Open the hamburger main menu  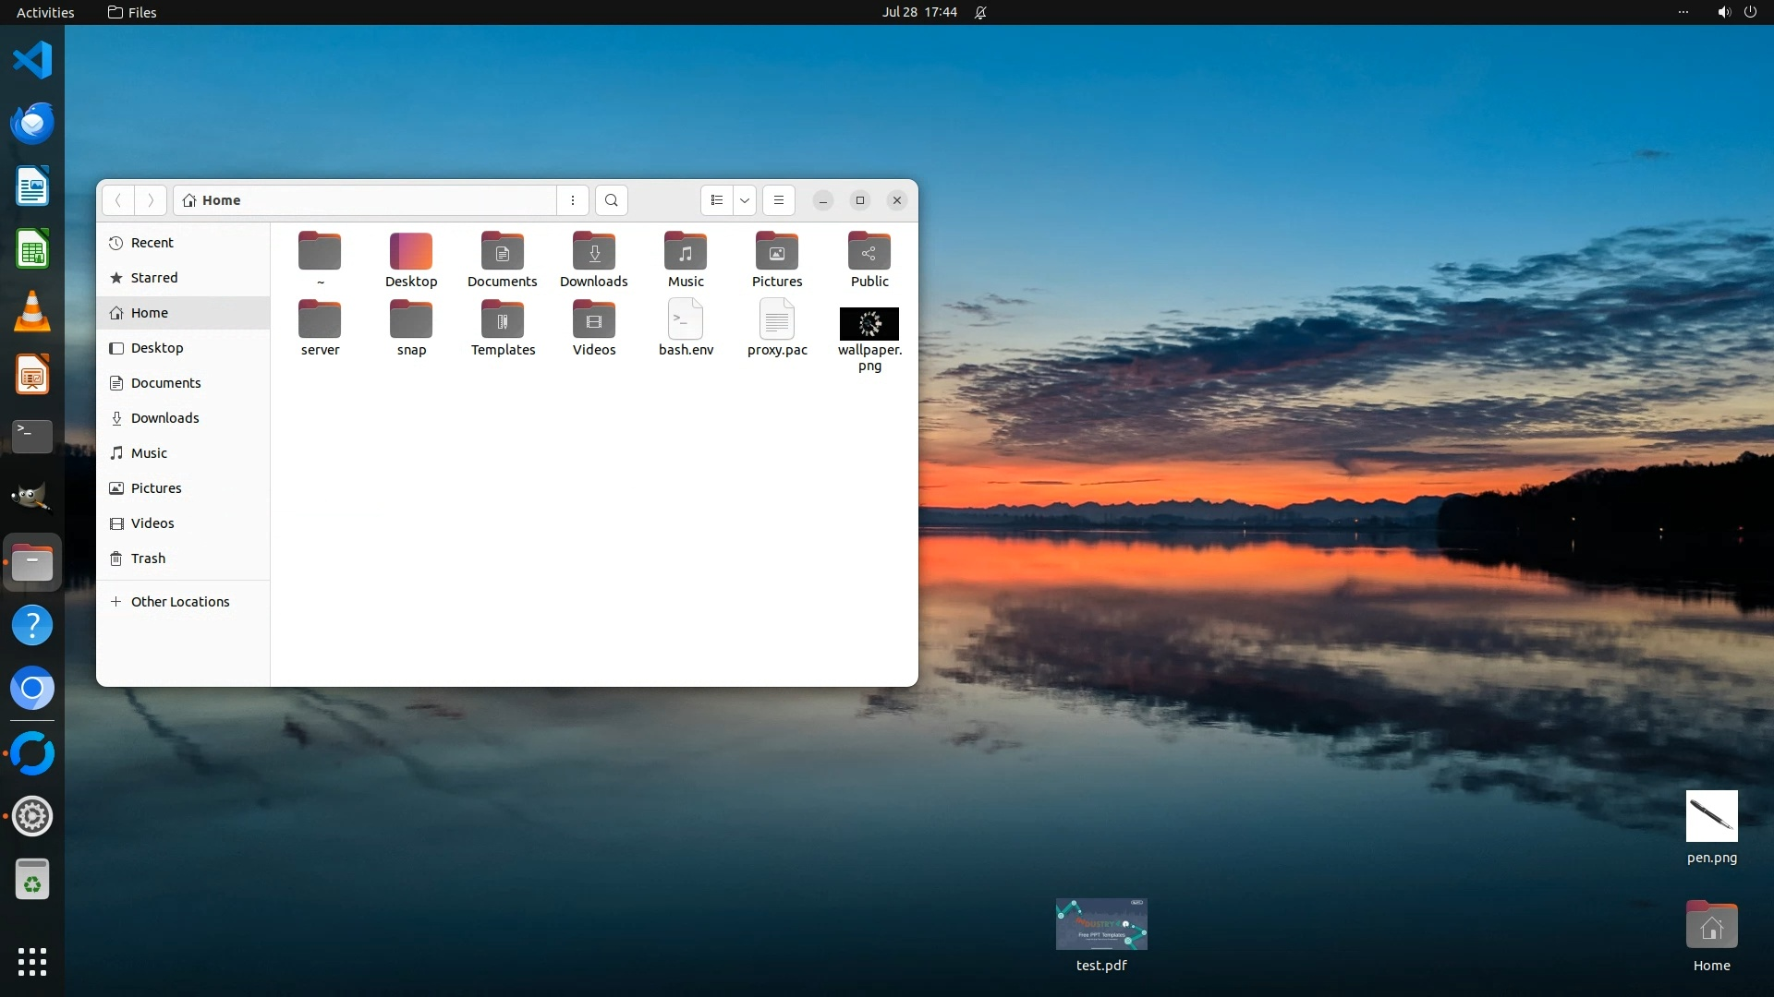pos(779,200)
